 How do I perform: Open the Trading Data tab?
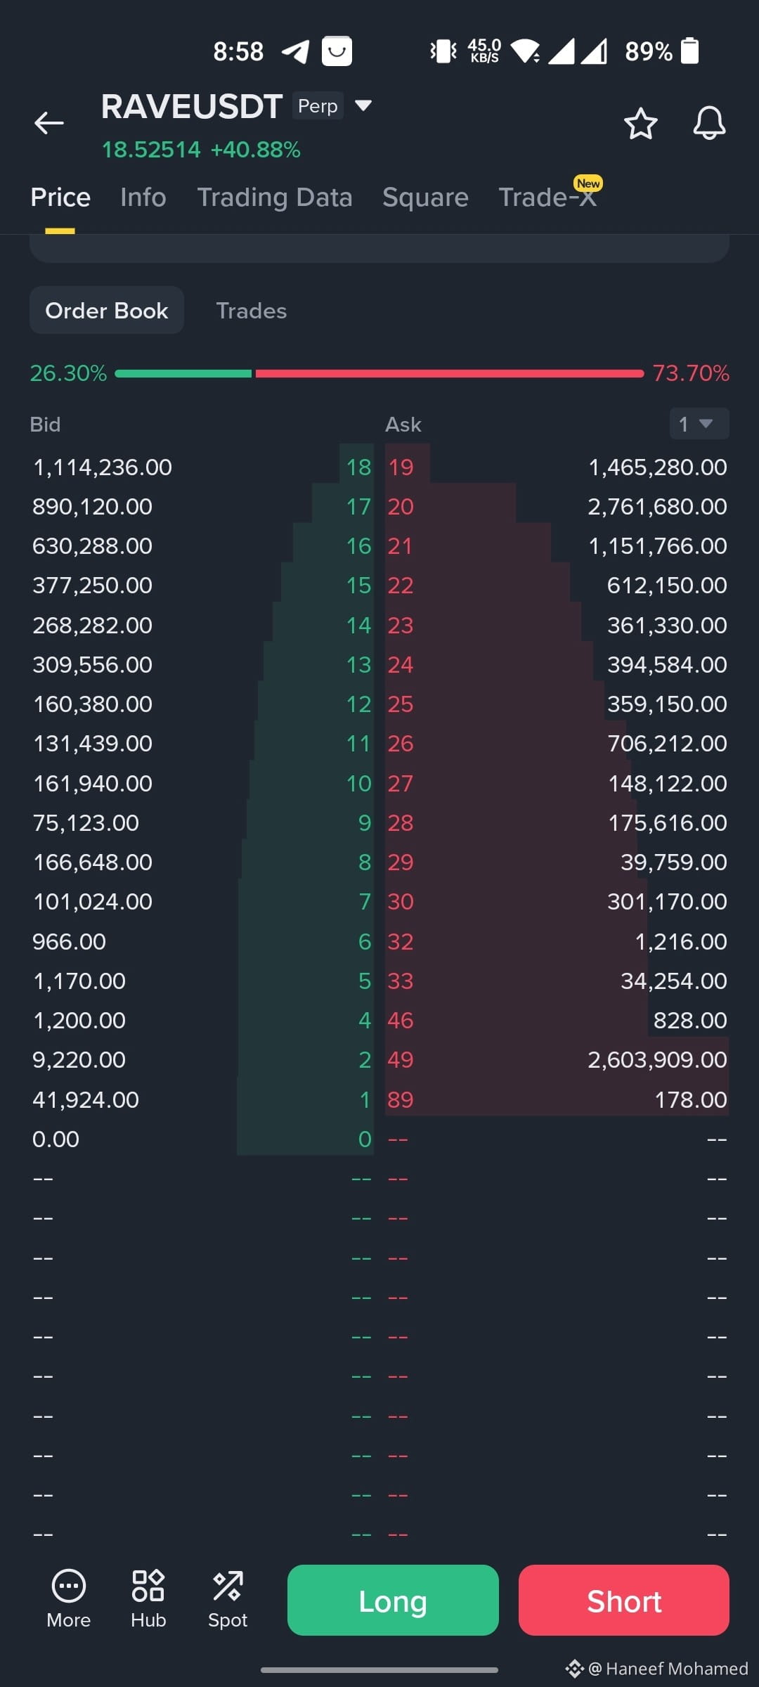(x=275, y=198)
